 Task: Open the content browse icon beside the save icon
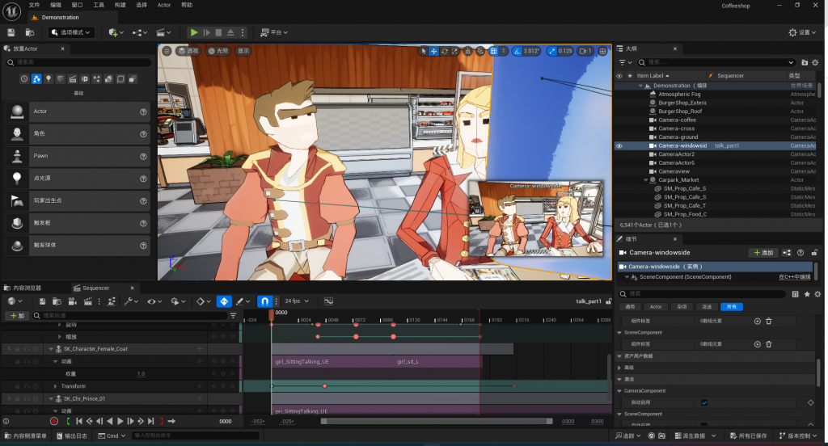pyautogui.click(x=30, y=33)
